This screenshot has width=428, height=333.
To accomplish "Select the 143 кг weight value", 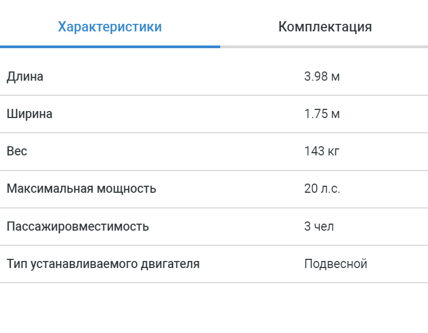I will click(322, 152).
